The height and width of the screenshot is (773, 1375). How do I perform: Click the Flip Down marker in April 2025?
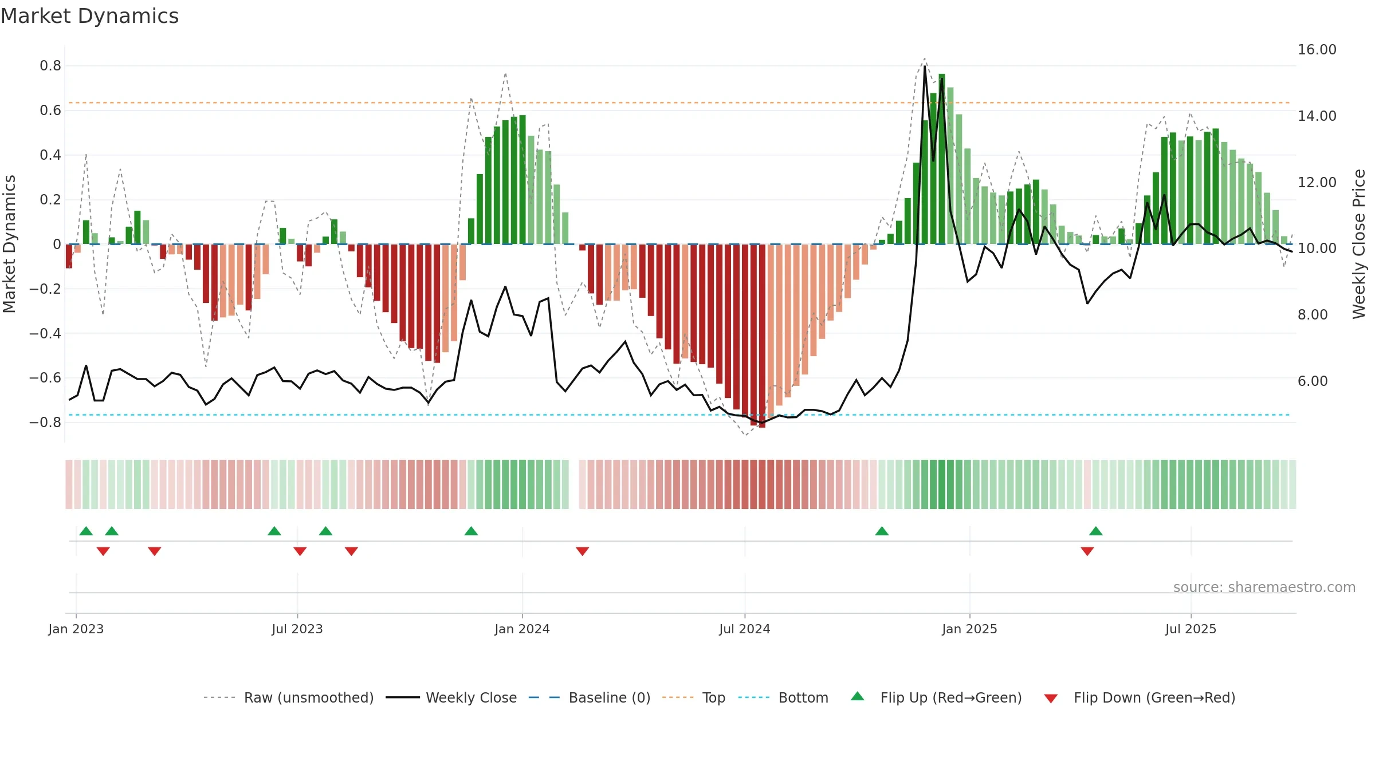(x=1087, y=551)
